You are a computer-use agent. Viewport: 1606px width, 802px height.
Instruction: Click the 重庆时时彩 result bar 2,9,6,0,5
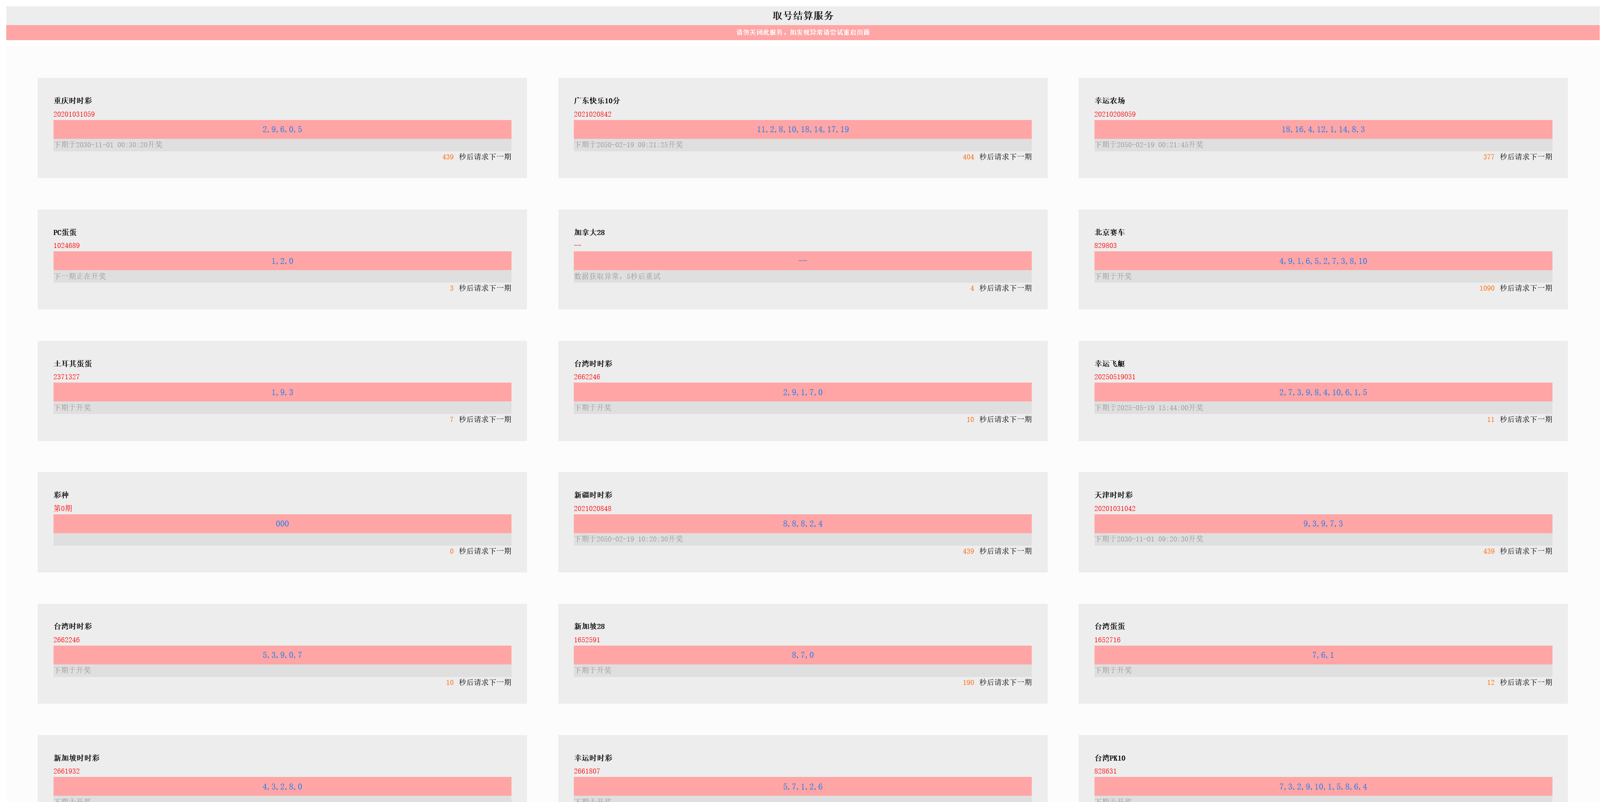click(282, 130)
